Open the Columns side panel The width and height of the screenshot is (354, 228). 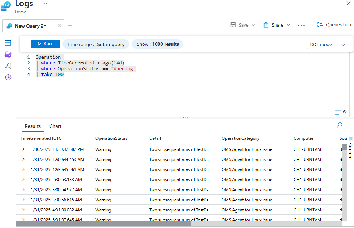point(351,148)
